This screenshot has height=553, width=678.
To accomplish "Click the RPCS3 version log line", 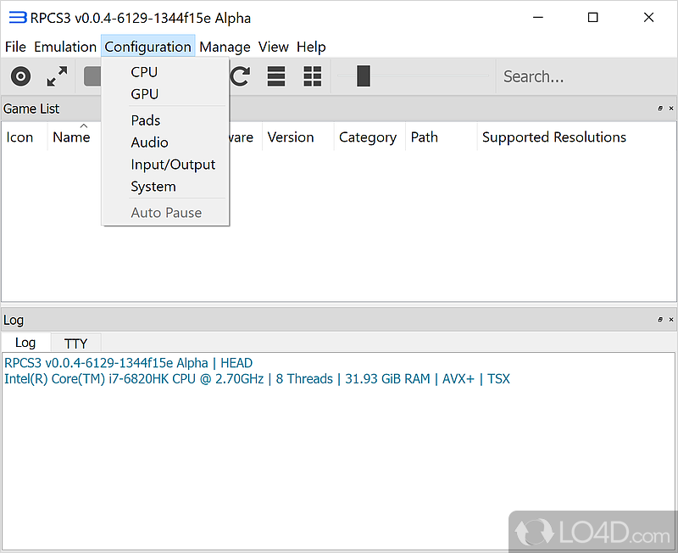I will point(129,363).
